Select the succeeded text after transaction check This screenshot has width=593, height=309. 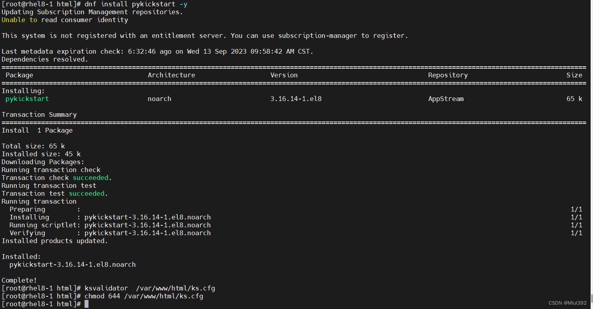[x=90, y=178]
